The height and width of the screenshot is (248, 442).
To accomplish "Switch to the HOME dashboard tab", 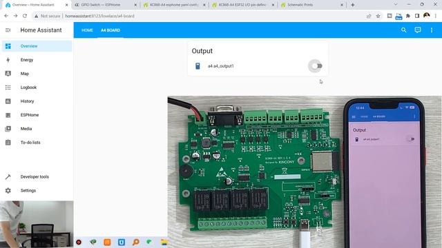I will click(87, 30).
